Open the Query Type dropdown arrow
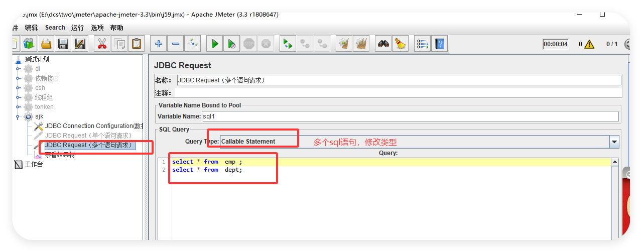Viewport: 642px width, 252px height. (614, 142)
